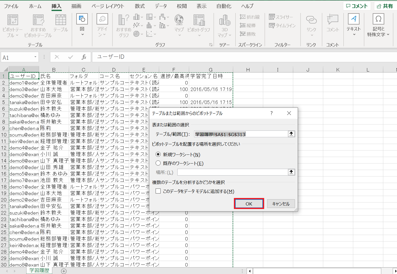
Task: Click the Location (場所) range selector arrow
Action: [291, 172]
